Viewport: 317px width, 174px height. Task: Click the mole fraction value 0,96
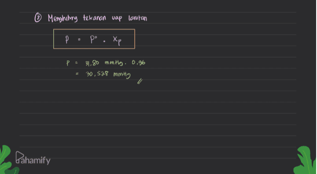(x=139, y=63)
